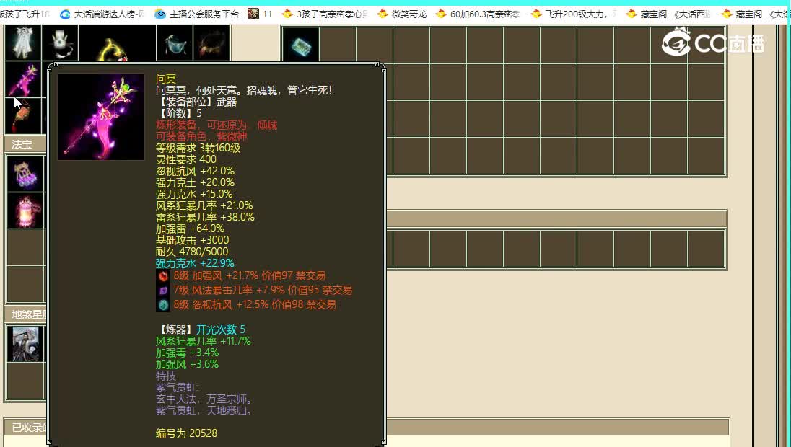The height and width of the screenshot is (447, 791).
Task: Click the text 耐久 4780/5000
Action: click(192, 252)
